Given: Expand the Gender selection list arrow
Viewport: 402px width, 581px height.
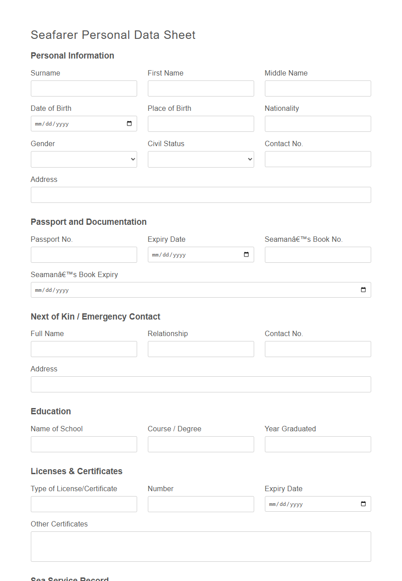Looking at the screenshot, I should [x=133, y=159].
